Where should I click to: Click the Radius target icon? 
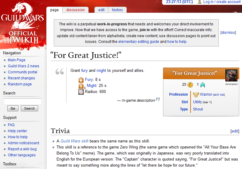pyautogui.click(x=81, y=92)
